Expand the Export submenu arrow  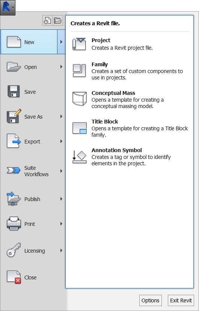click(x=61, y=141)
